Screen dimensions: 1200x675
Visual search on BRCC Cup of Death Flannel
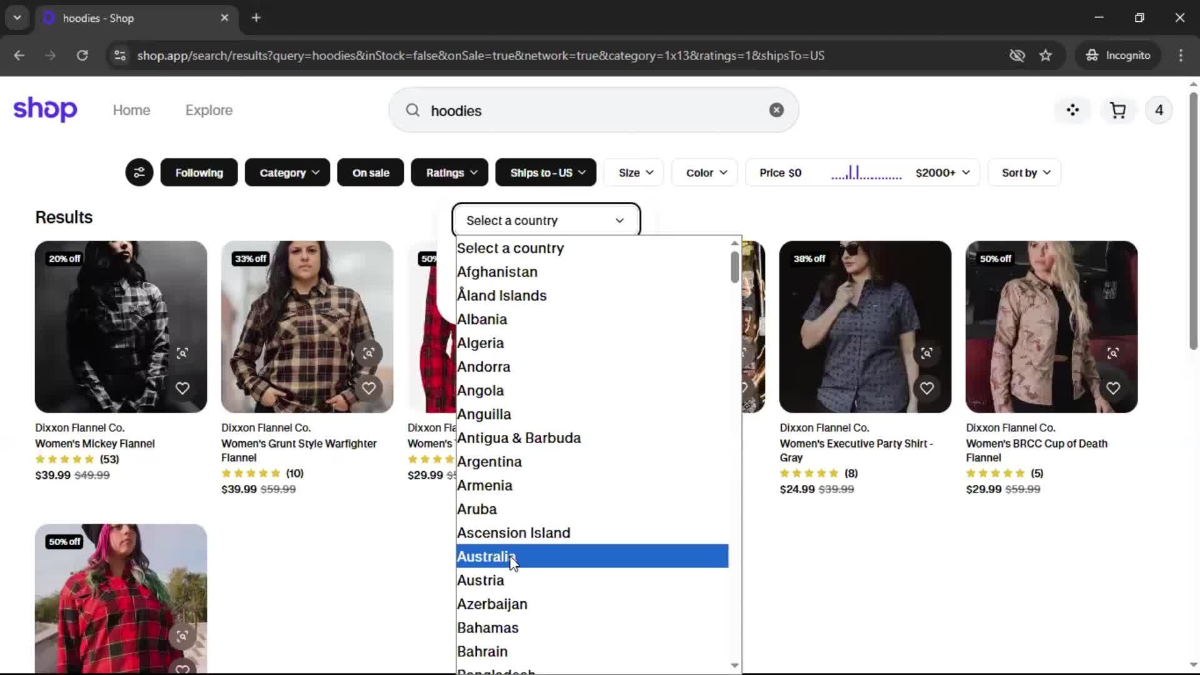click(x=1112, y=353)
